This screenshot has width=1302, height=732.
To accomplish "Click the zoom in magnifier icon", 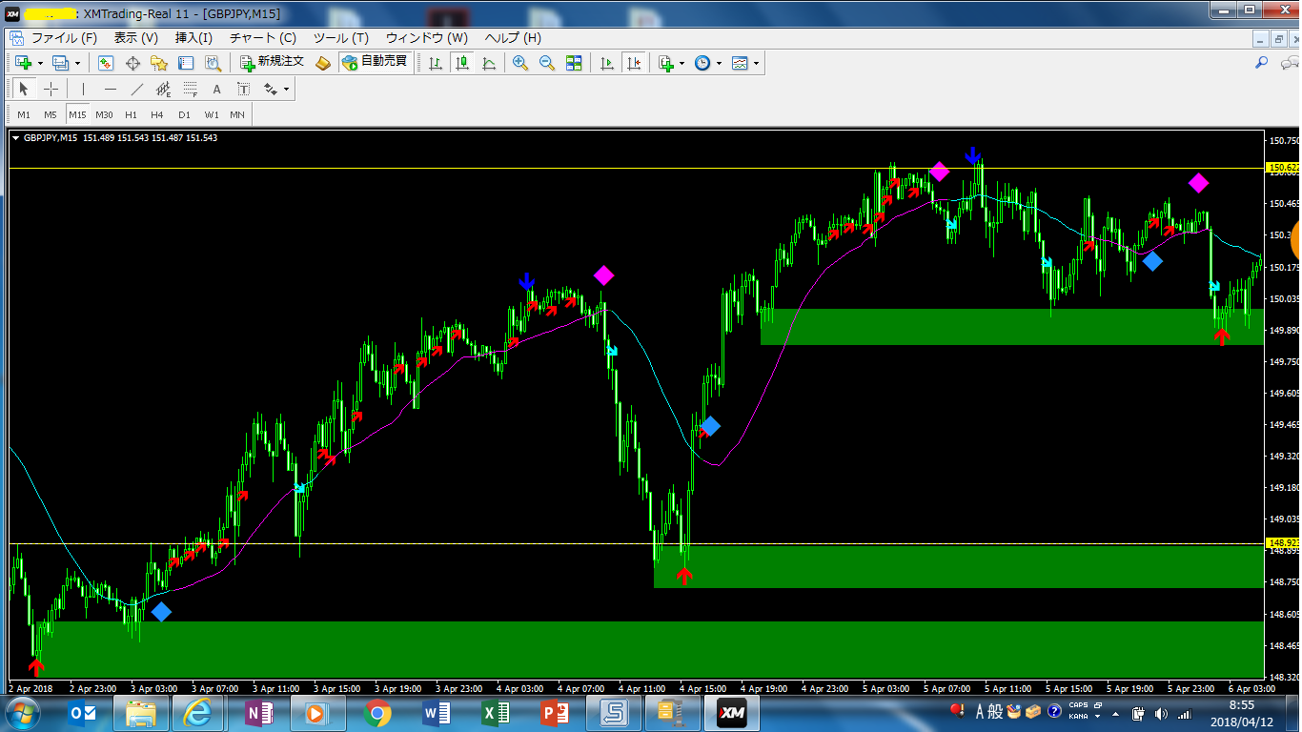I will tap(519, 63).
